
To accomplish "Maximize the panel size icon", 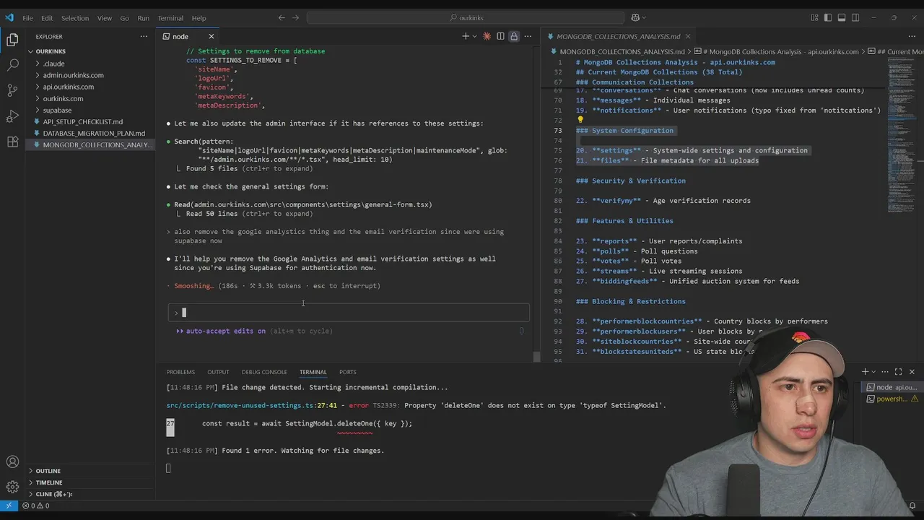I will point(898,371).
